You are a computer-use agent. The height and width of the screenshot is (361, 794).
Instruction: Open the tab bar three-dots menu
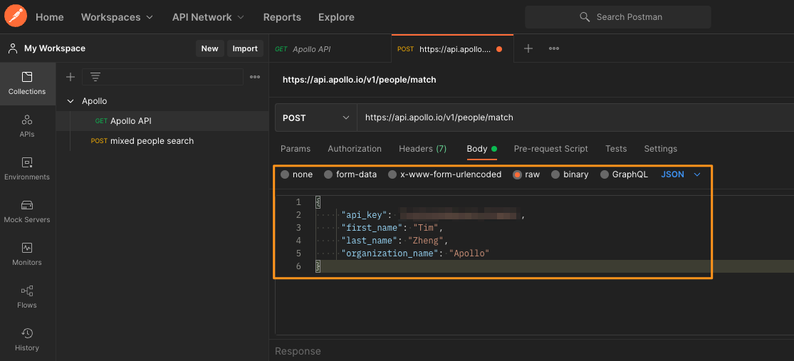[x=554, y=48]
